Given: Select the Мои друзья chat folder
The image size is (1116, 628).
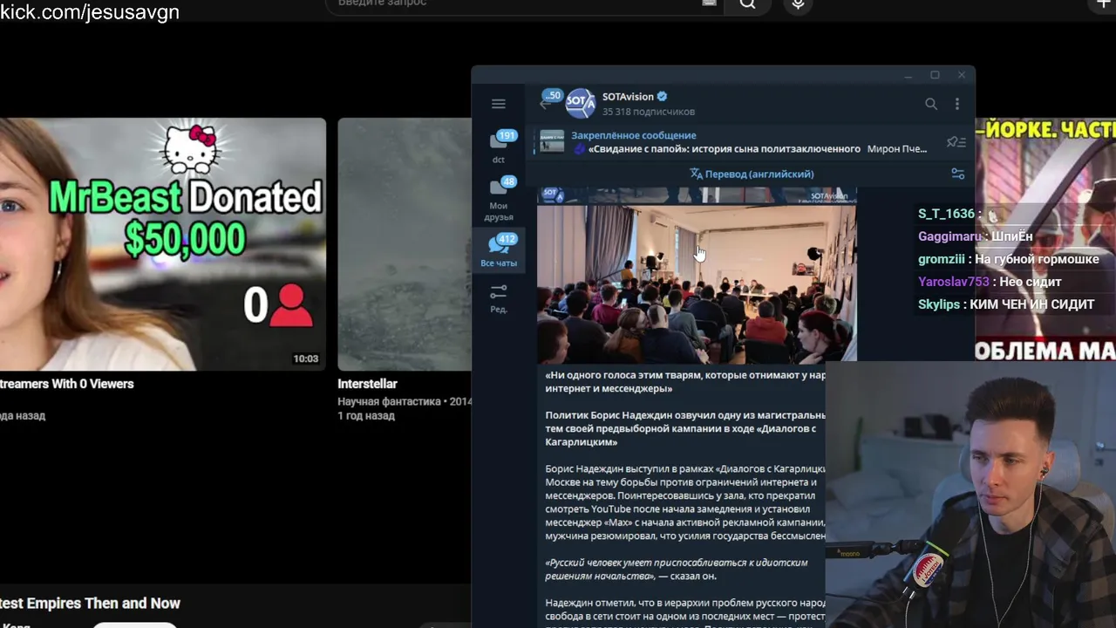Looking at the screenshot, I should click(499, 199).
